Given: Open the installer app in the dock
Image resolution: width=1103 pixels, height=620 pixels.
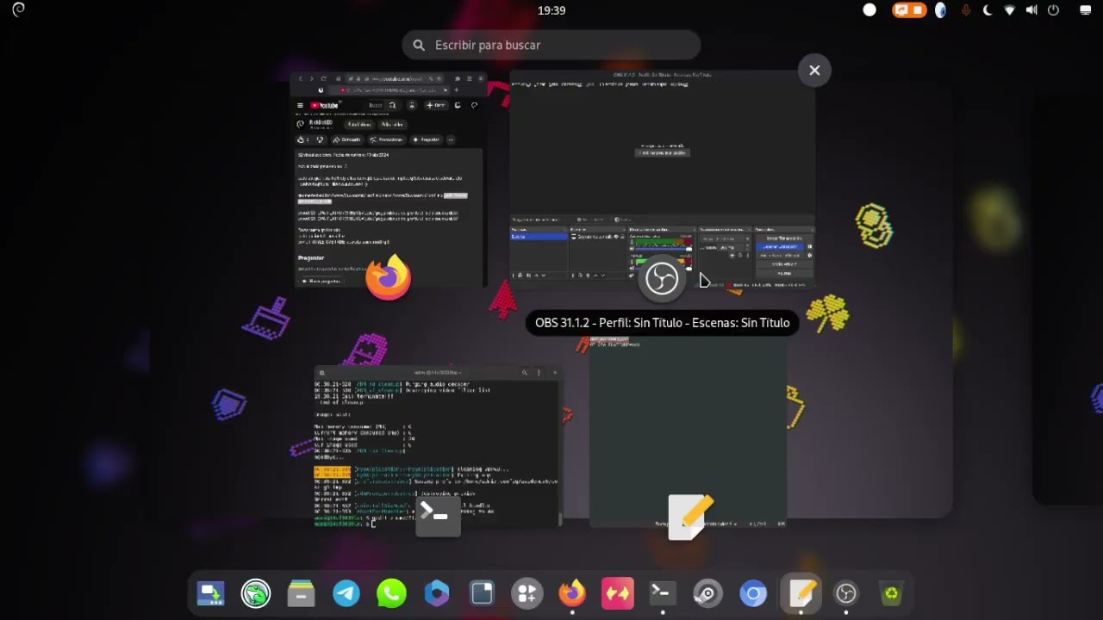Looking at the screenshot, I should click(210, 593).
